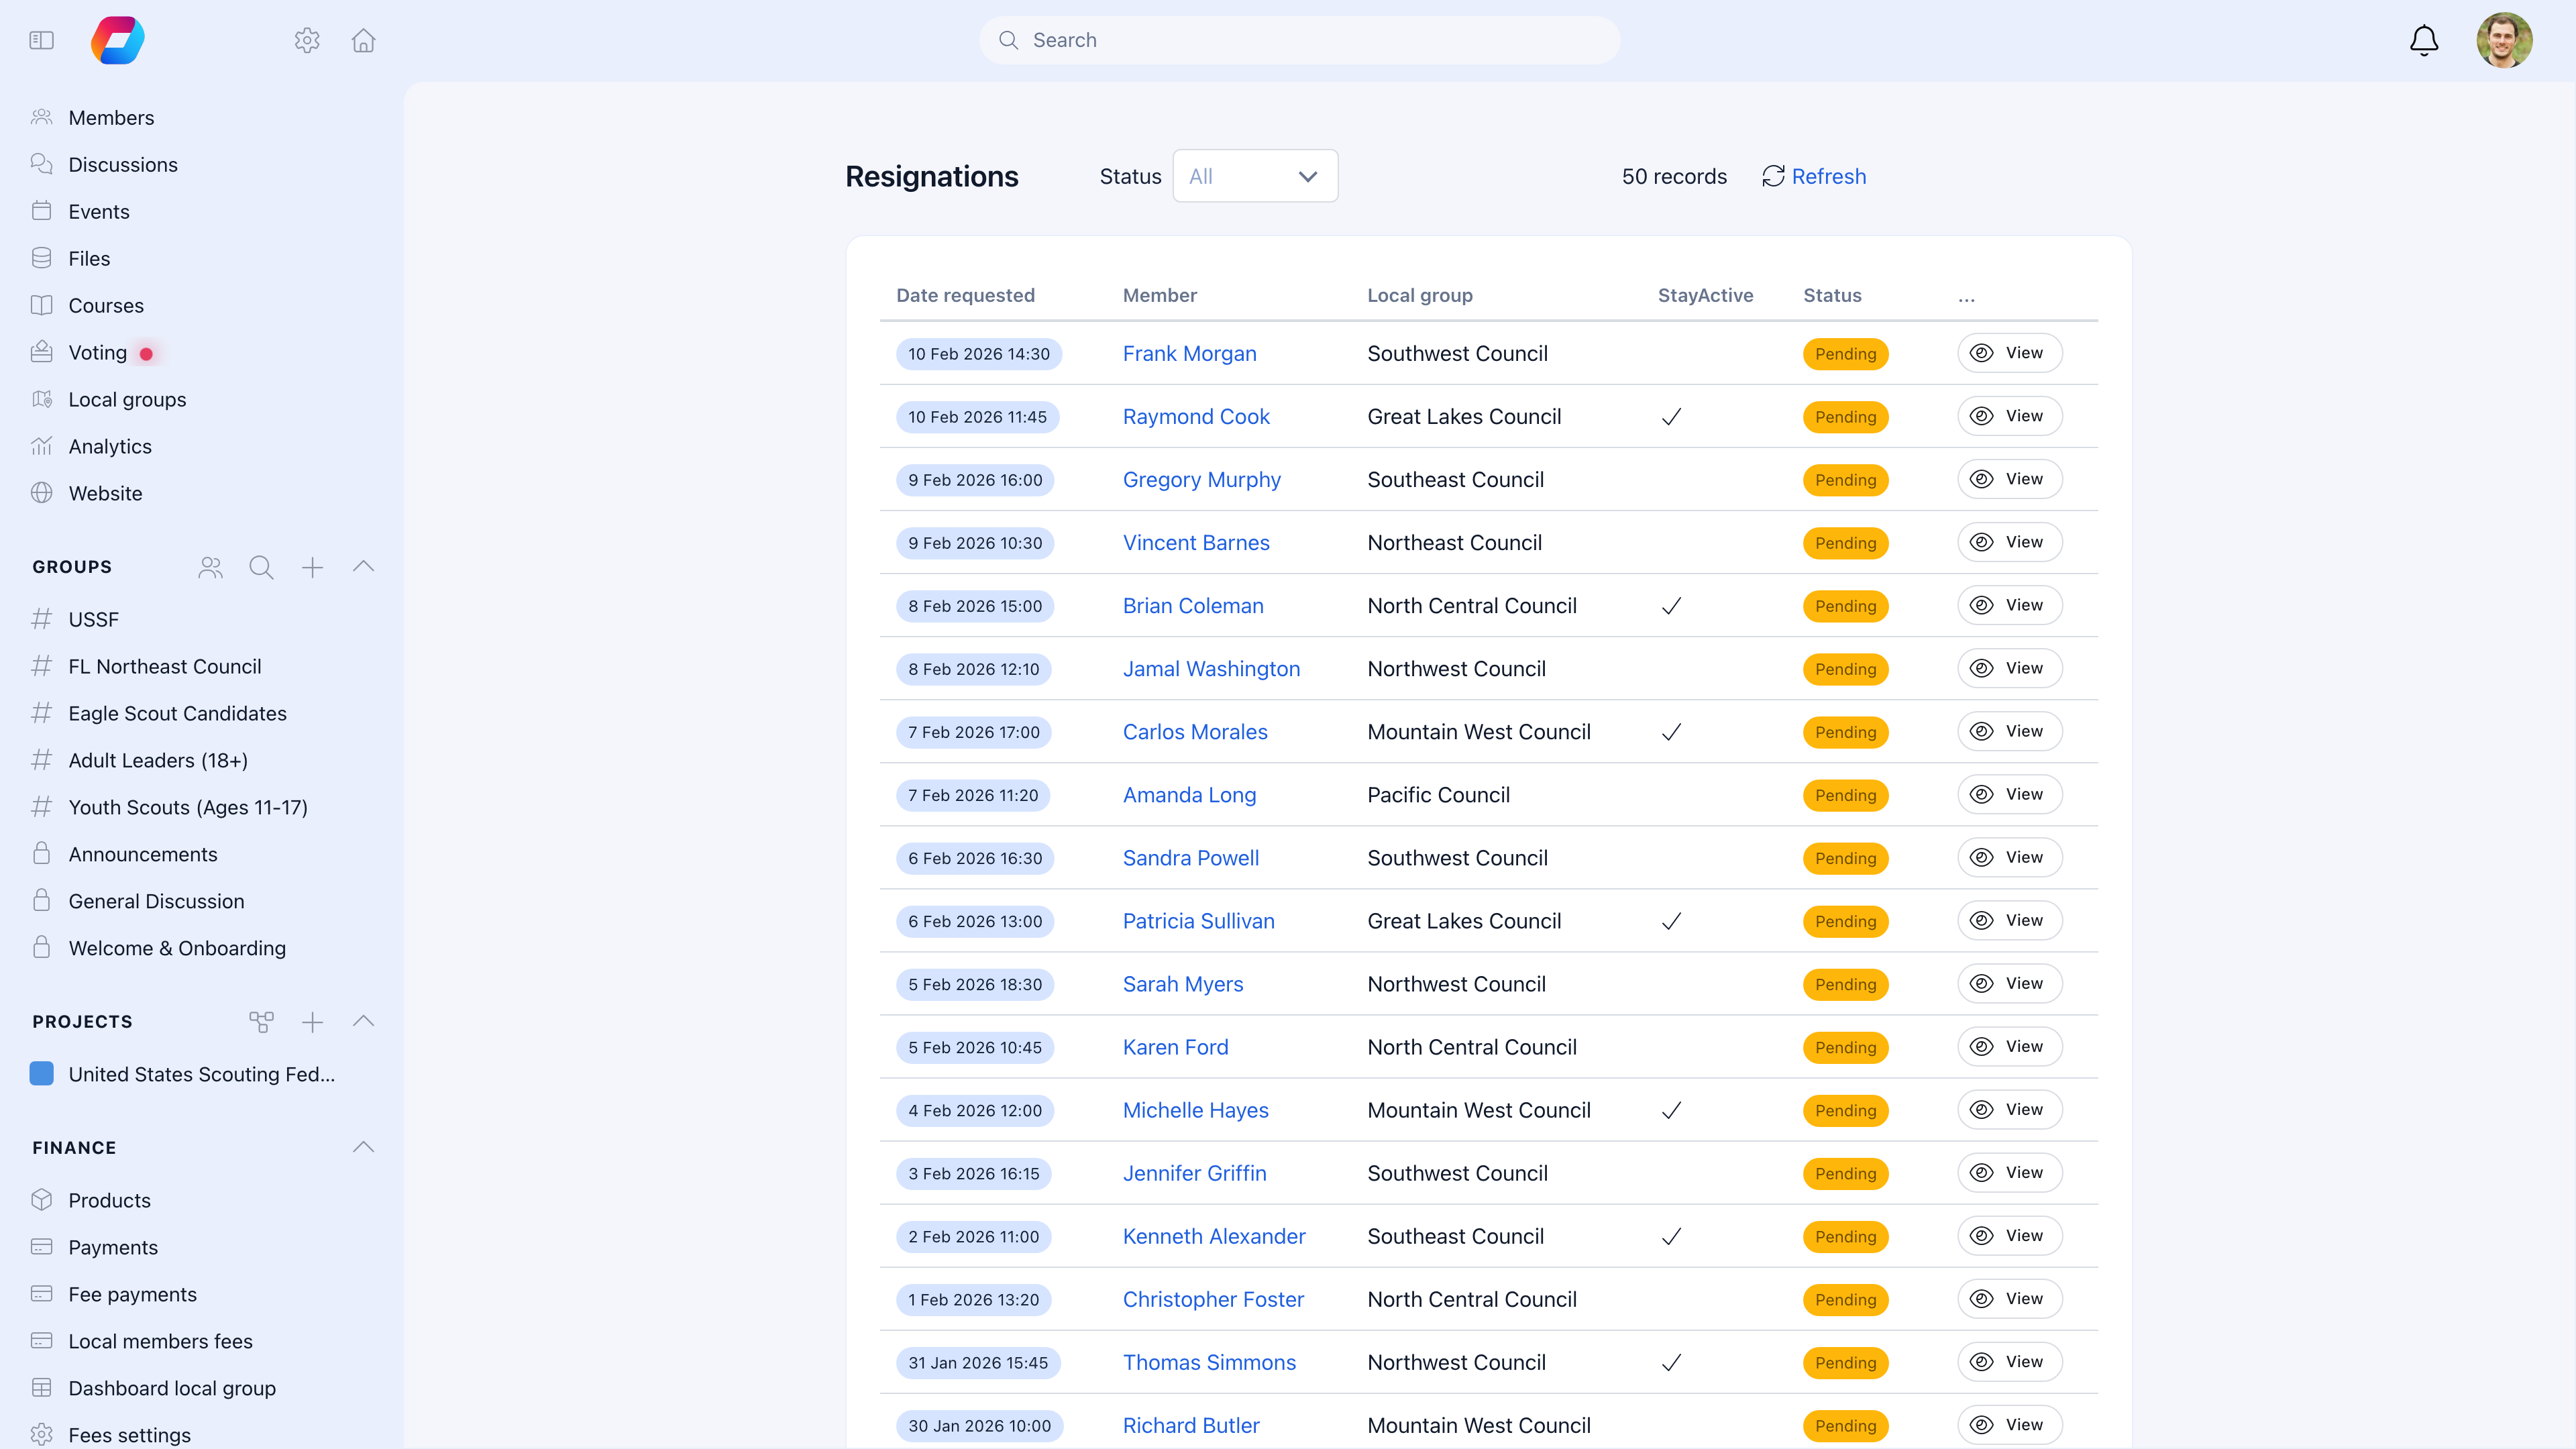2576x1449 pixels.
Task: Toggle the sidebar panel icon
Action: (x=41, y=40)
